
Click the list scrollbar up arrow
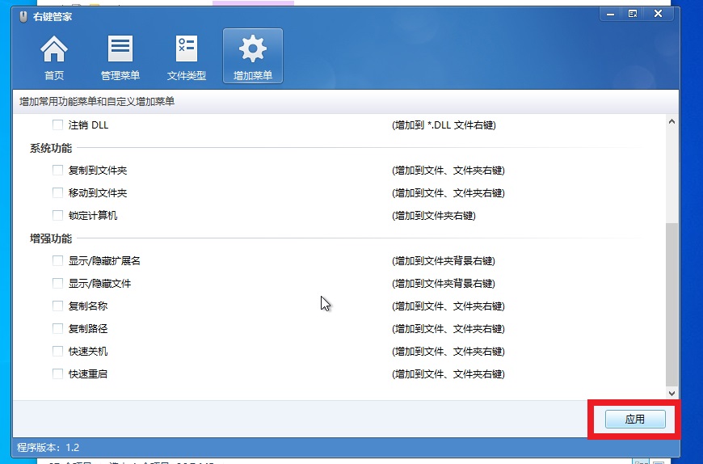click(671, 121)
